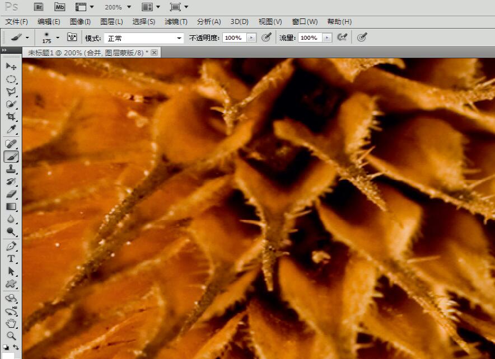Click the 流量 100% value field
Screen dimensions: 495x359
point(310,38)
